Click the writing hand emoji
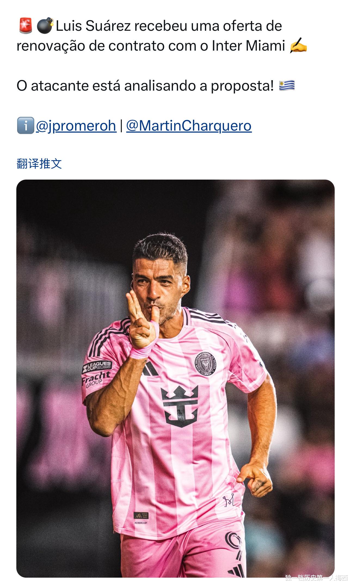The height and width of the screenshot is (585, 351). 298,46
